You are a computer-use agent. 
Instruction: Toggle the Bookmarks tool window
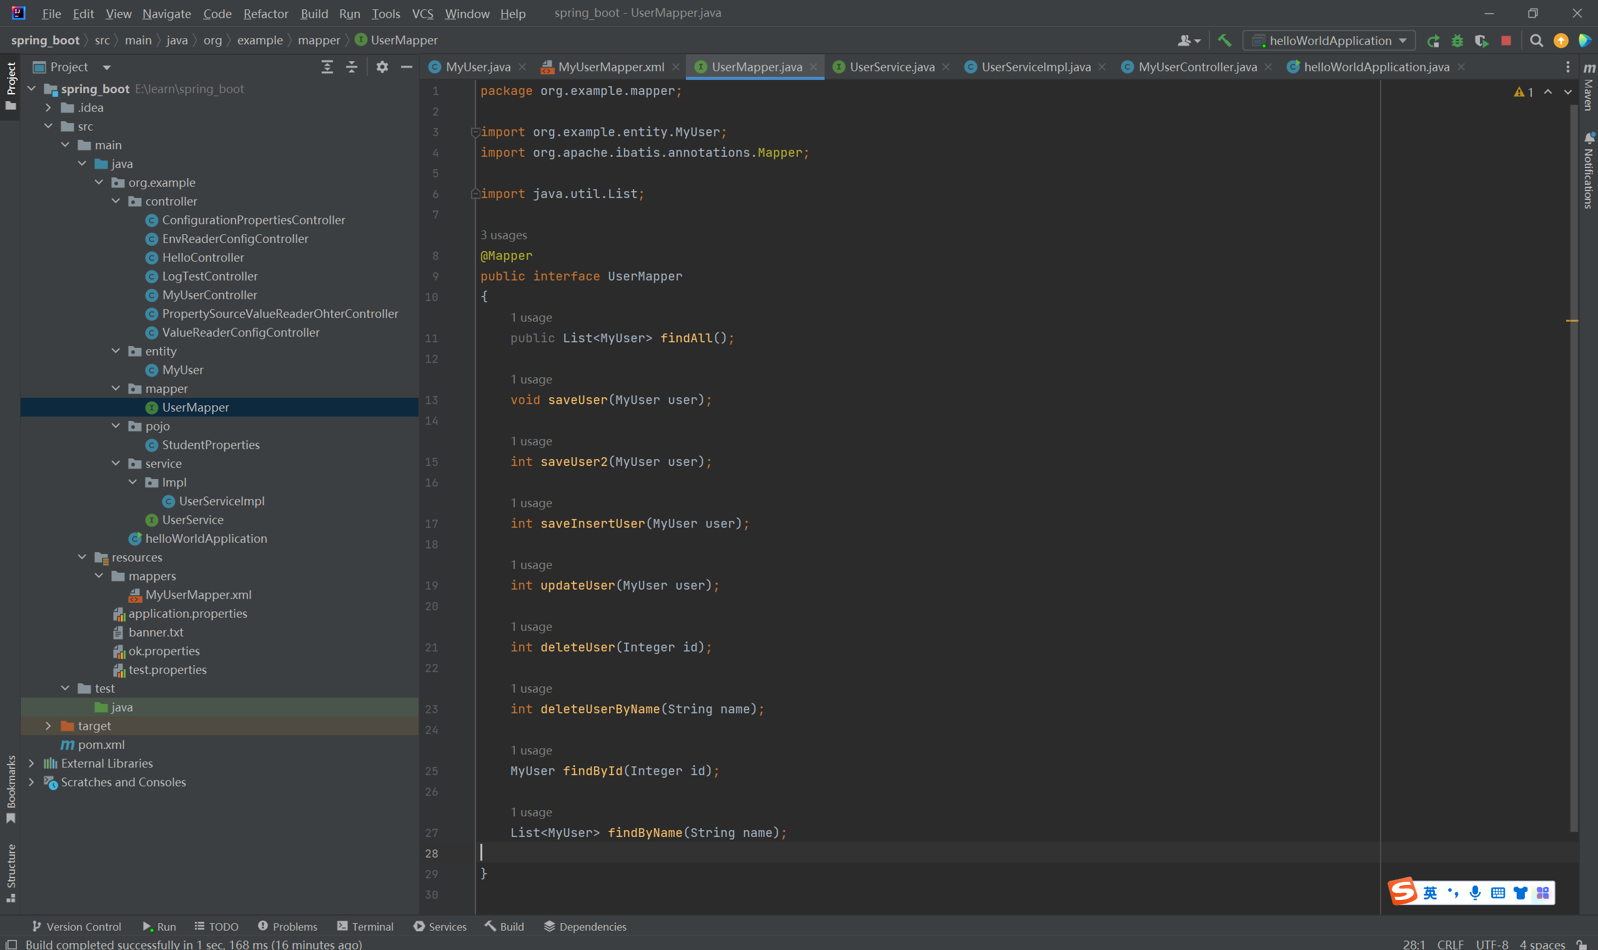coord(11,788)
